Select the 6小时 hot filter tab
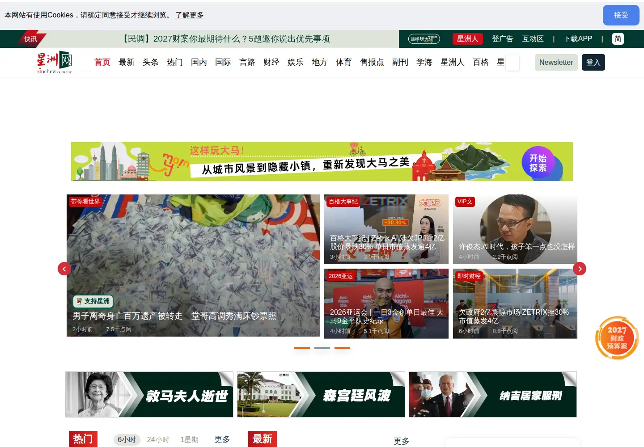The image size is (644, 447). 127,440
